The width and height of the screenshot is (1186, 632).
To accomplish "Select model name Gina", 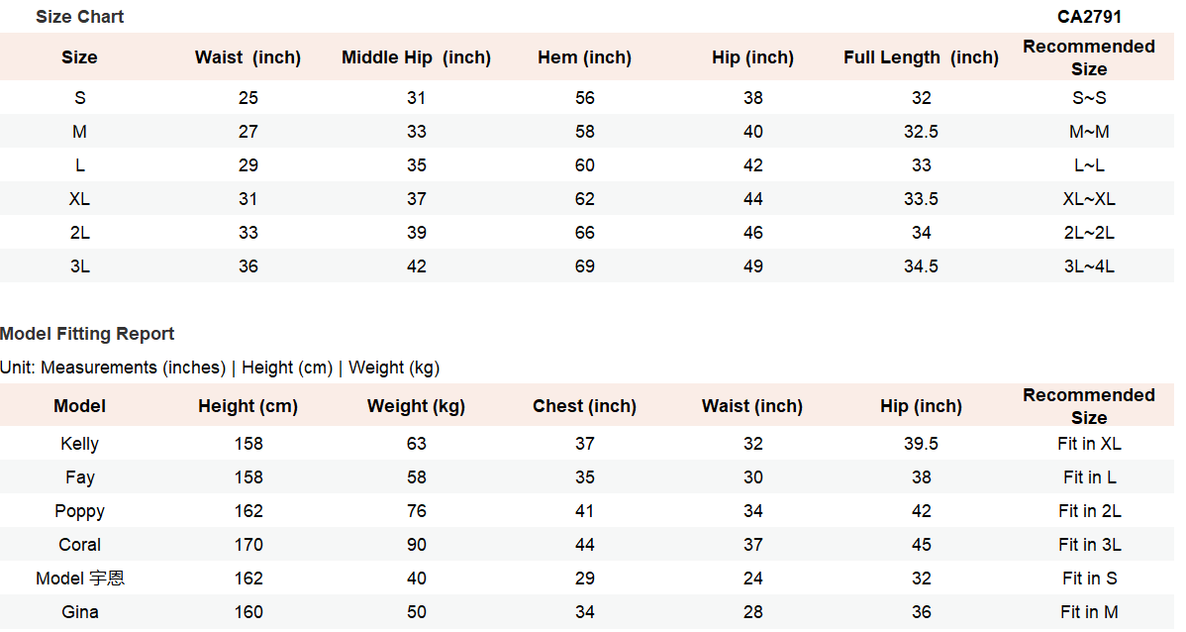I will point(80,612).
